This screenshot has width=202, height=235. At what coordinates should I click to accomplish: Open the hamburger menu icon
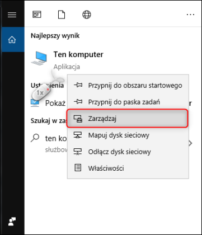coord(12,15)
